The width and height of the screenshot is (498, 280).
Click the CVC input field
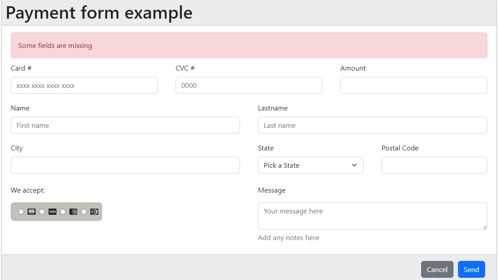click(249, 85)
